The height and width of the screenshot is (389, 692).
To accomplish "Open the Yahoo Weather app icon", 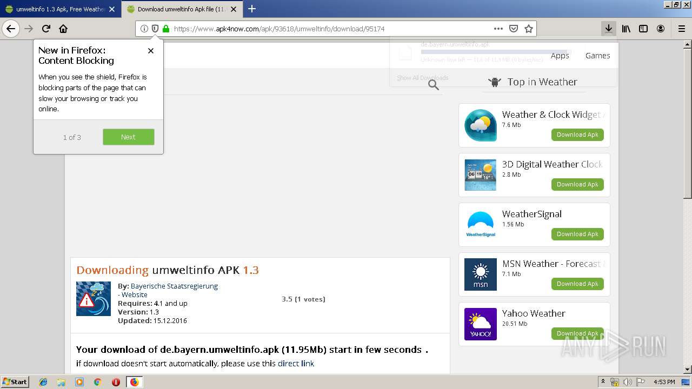I will pos(481,324).
